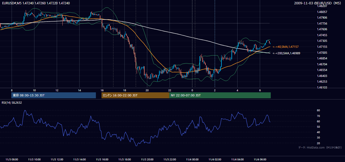Click the hour 10 tick on chart hour axis

(x=34, y=90)
